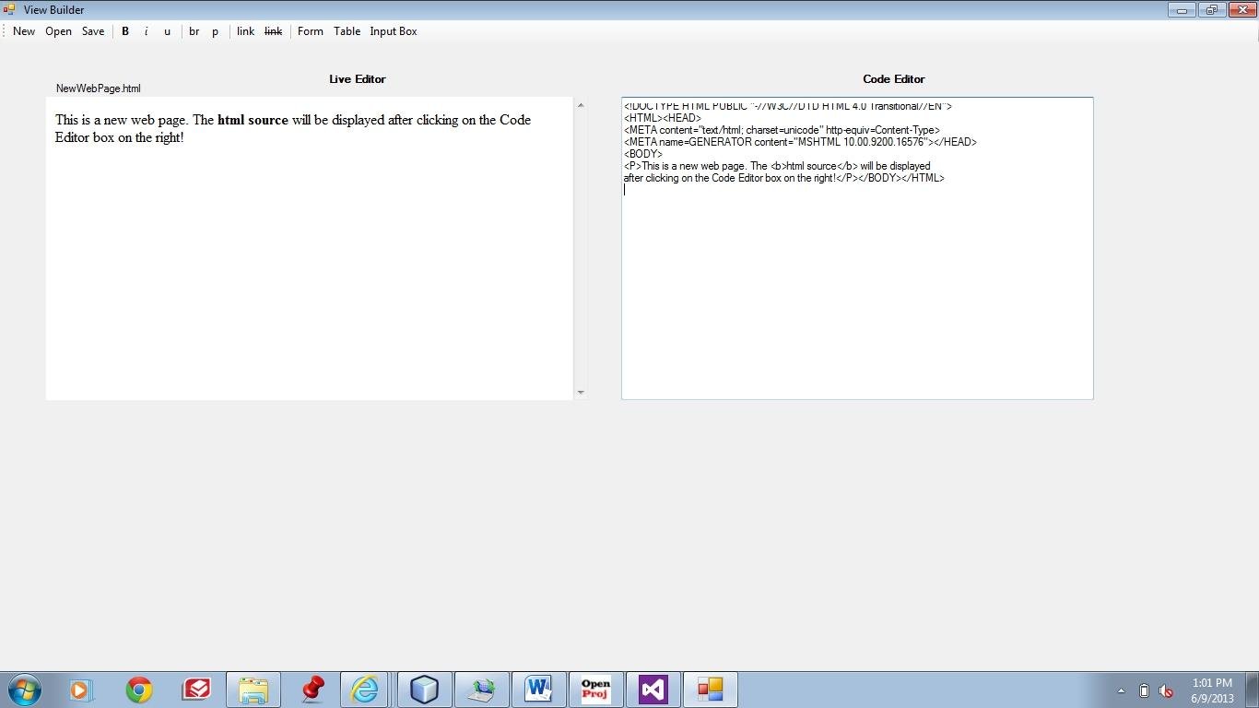The height and width of the screenshot is (708, 1259).
Task: Launch Visual Studio from the taskbar
Action: [653, 689]
